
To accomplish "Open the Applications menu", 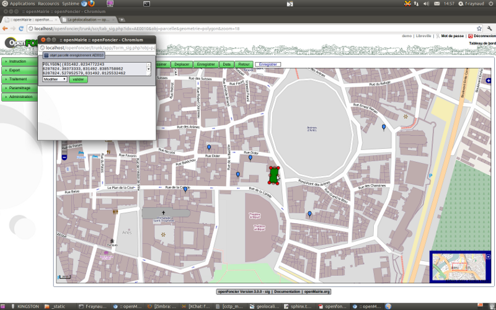I will [x=22, y=4].
